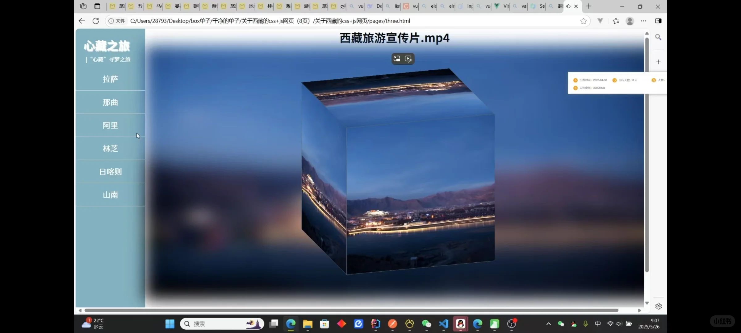Toggle the microphone tray icon
The image size is (741, 333).
(585, 324)
